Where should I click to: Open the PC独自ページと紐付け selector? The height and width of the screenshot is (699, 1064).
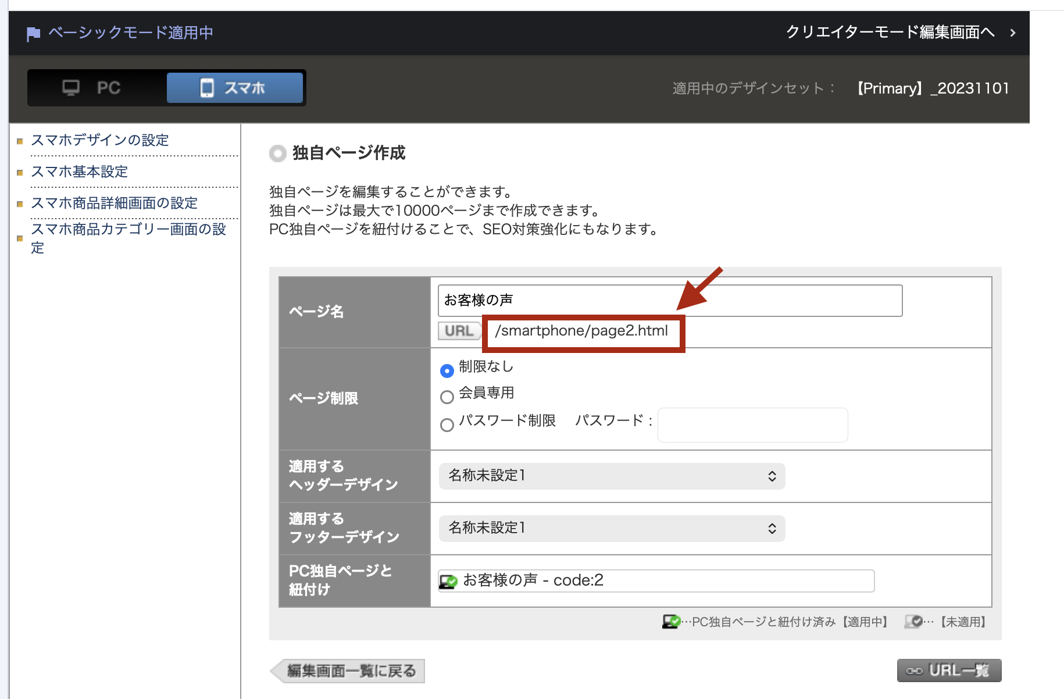pyautogui.click(x=656, y=581)
